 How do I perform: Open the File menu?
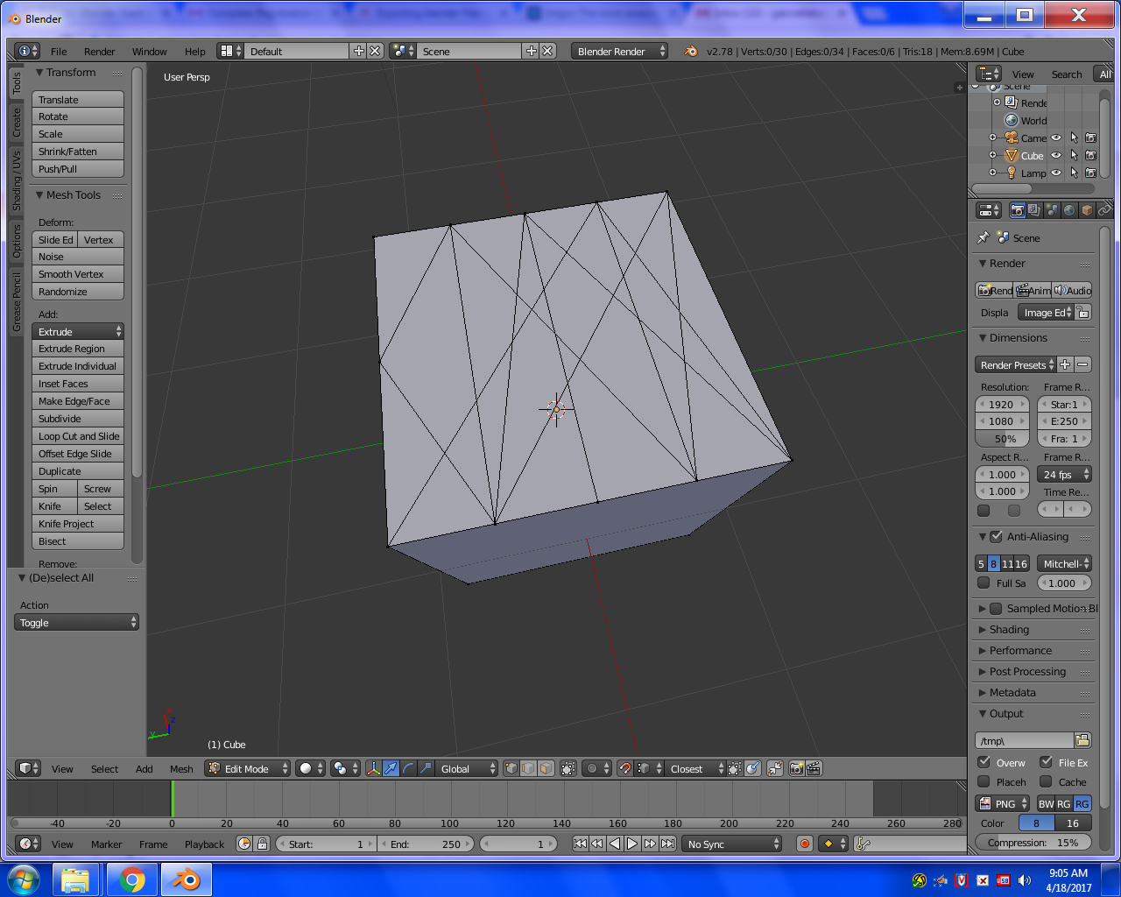59,51
